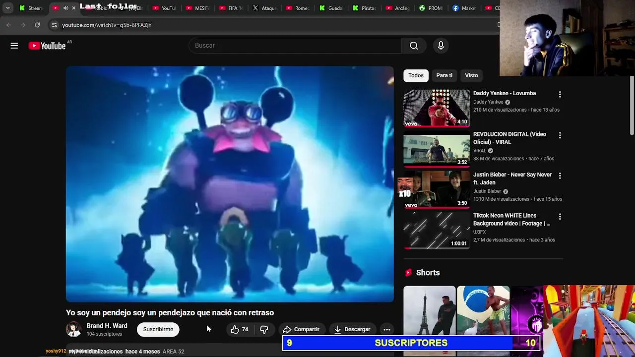This screenshot has width=635, height=357.
Task: Open the tab search dropdown arrow
Action: click(x=7, y=8)
